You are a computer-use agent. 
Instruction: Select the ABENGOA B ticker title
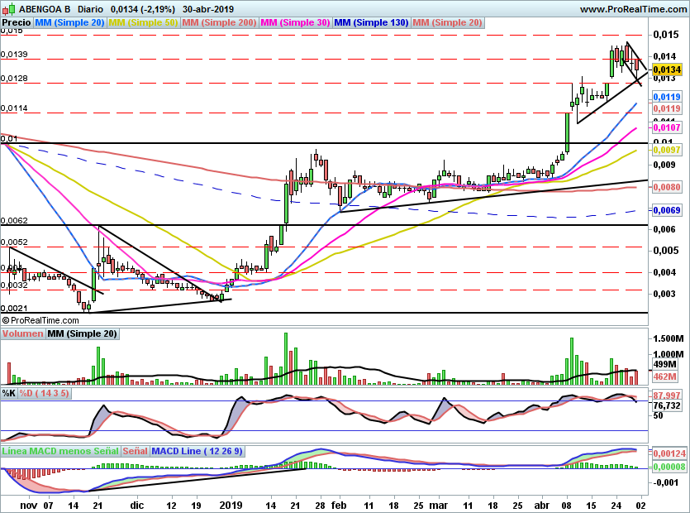coord(45,9)
